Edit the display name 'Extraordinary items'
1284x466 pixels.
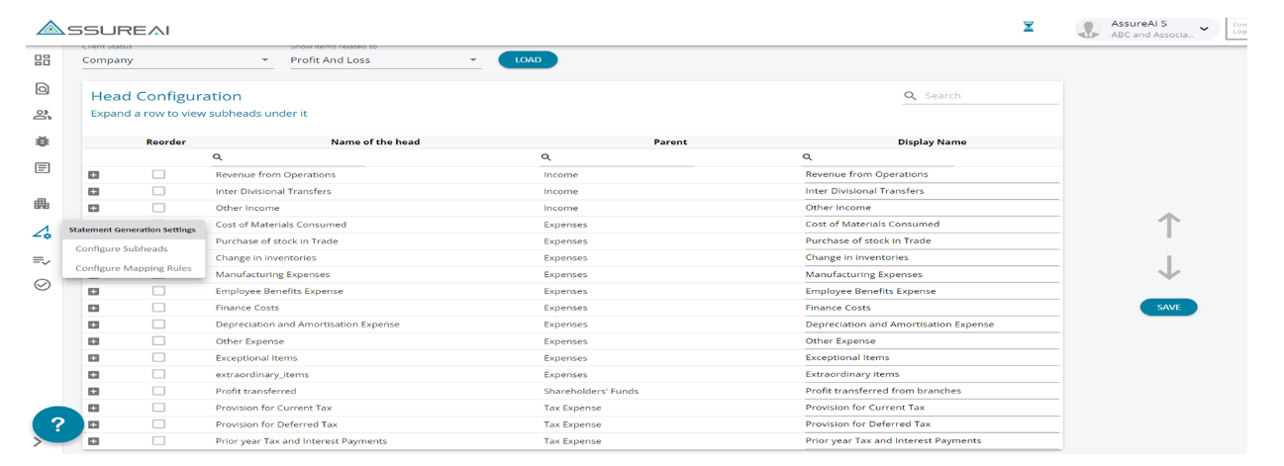[x=932, y=374]
